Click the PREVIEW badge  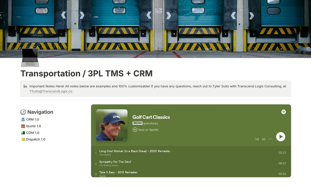pos(138,123)
